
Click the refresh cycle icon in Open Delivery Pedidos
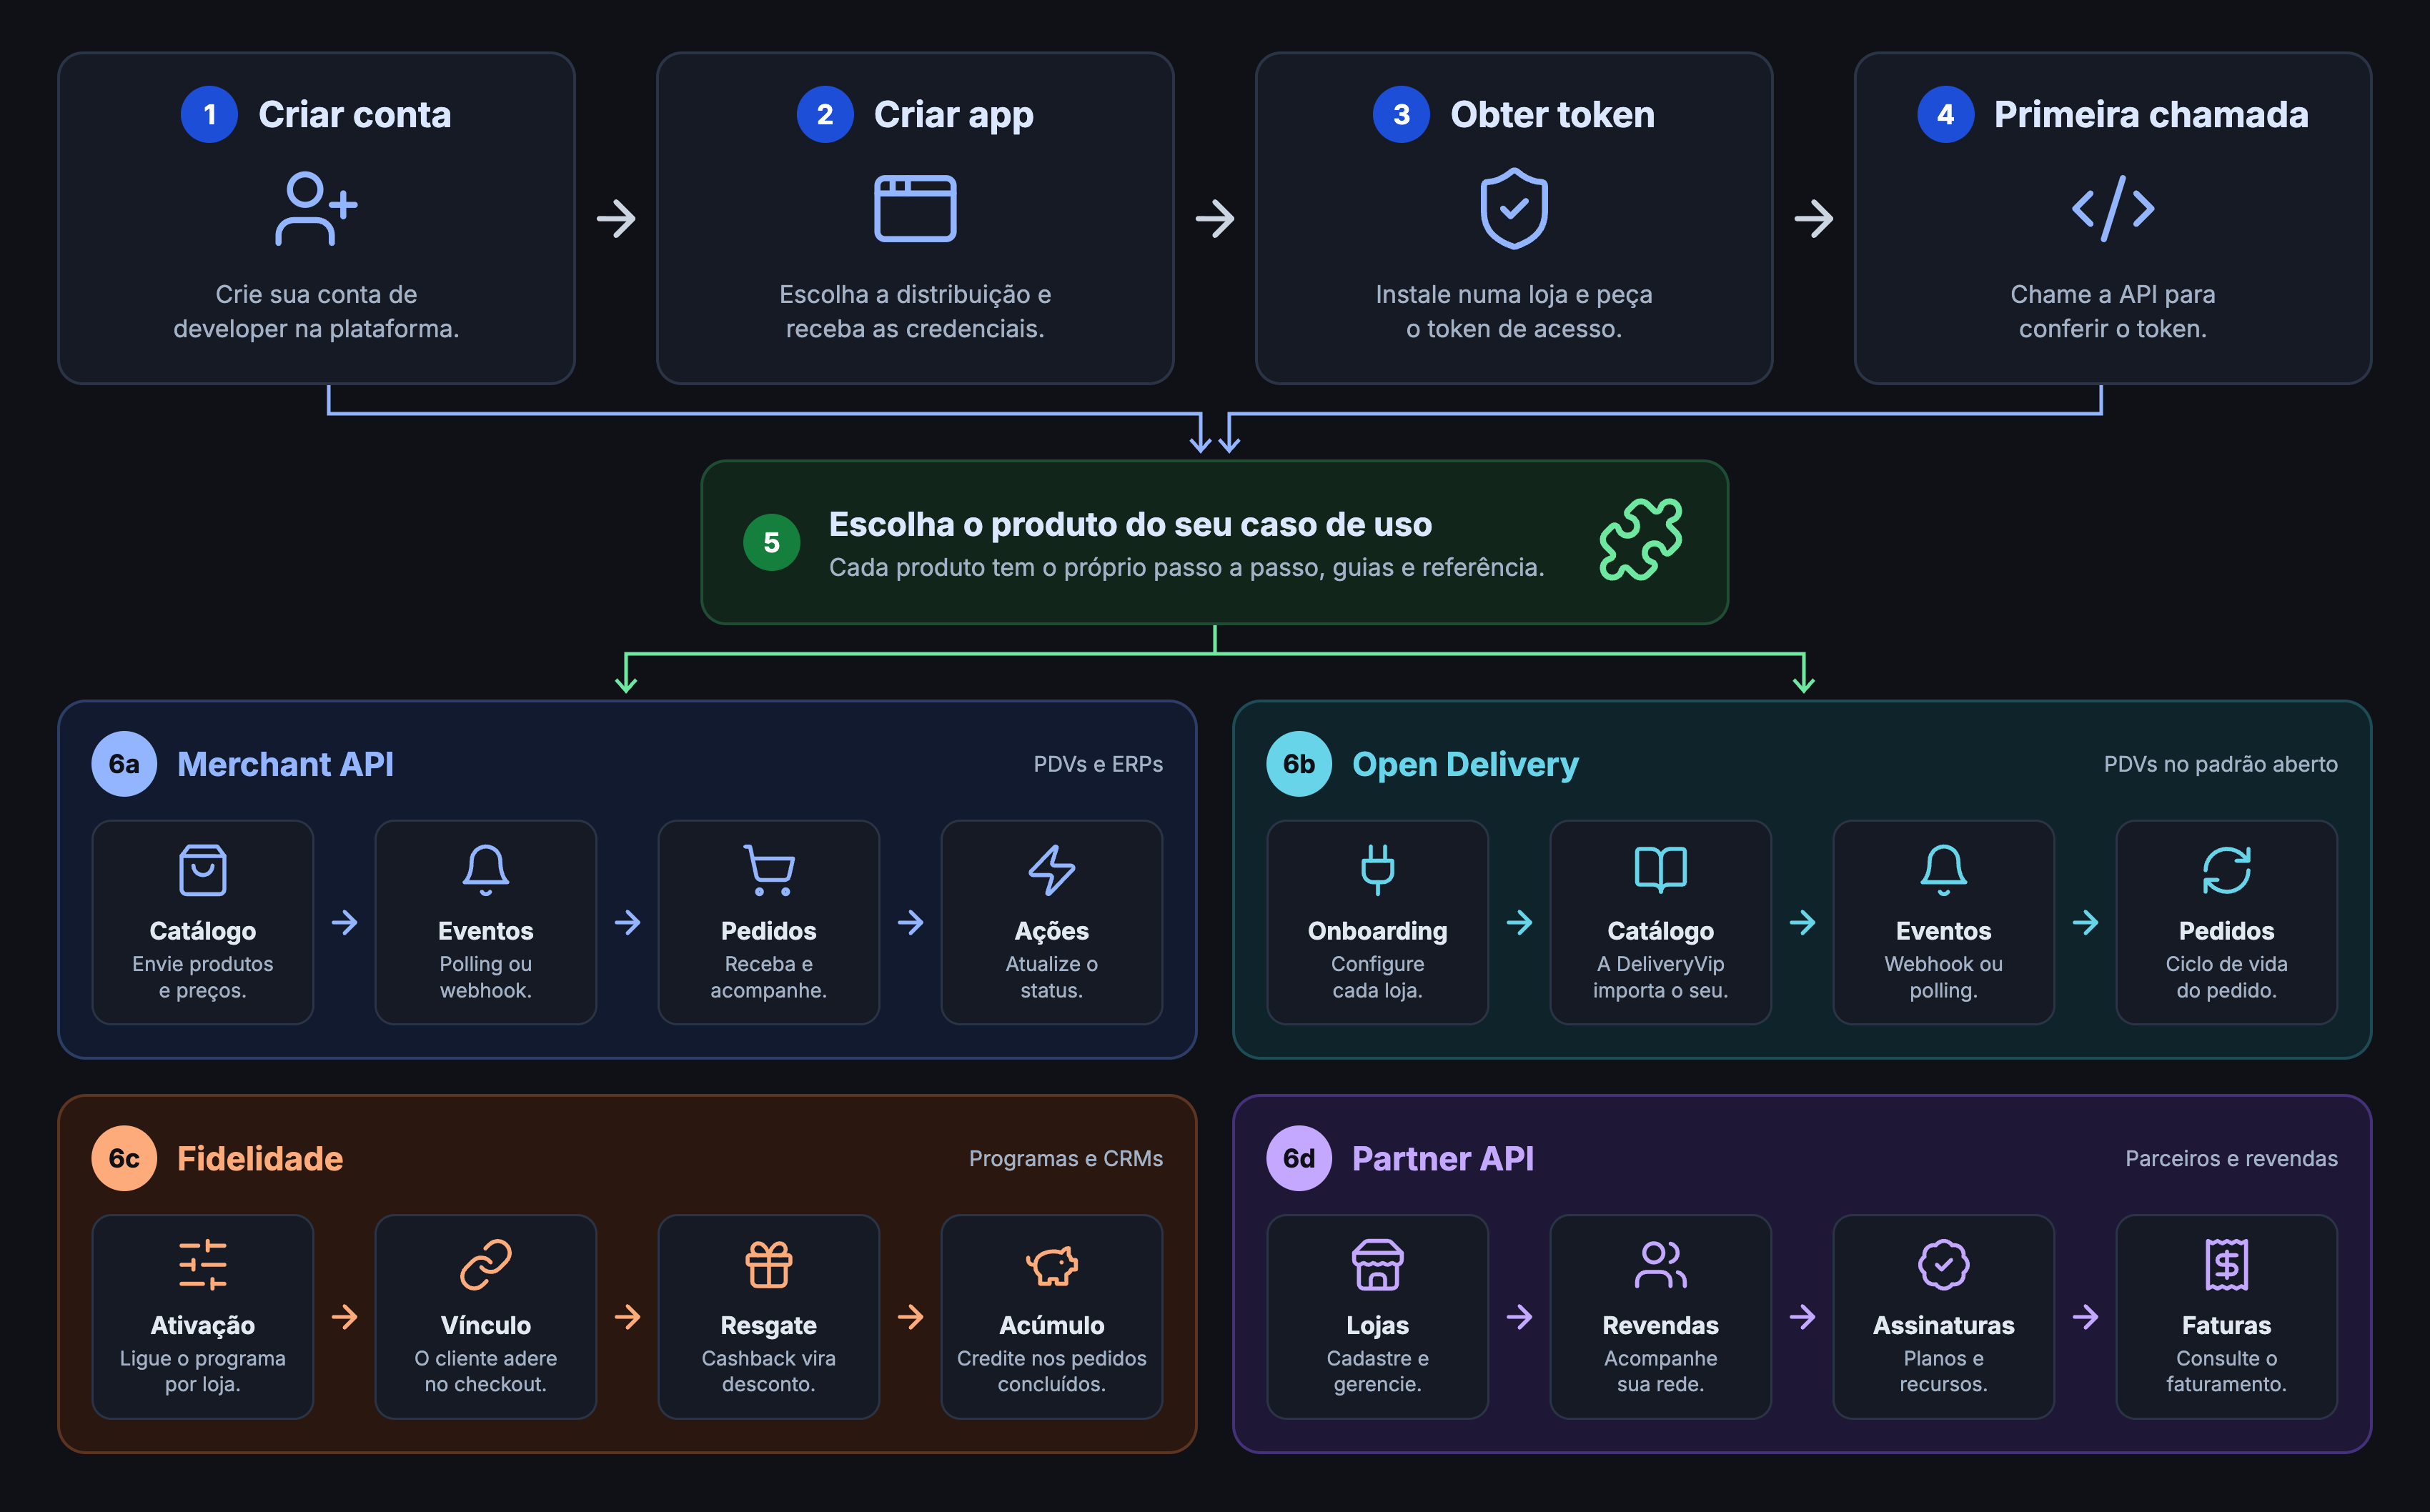(x=2227, y=870)
